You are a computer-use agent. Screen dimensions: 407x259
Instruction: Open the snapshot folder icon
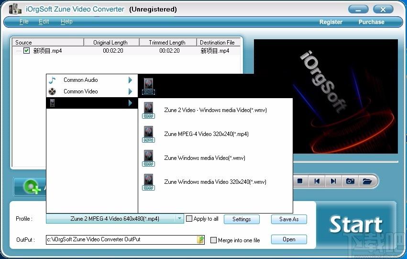point(367,181)
